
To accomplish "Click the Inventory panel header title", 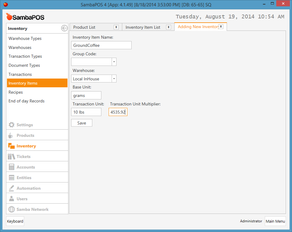I will 18,28.
